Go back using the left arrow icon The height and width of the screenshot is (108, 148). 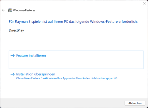coord(4,10)
